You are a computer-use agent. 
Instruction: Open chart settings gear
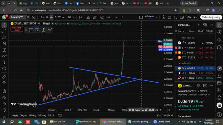170,17
